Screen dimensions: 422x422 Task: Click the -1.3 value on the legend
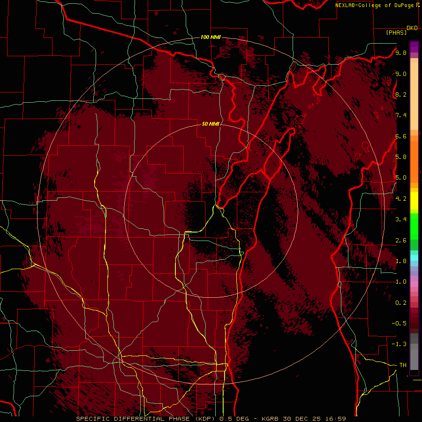point(399,344)
